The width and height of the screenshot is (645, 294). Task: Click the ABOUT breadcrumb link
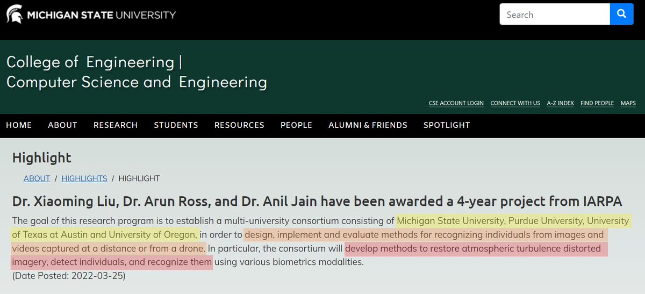click(x=37, y=178)
